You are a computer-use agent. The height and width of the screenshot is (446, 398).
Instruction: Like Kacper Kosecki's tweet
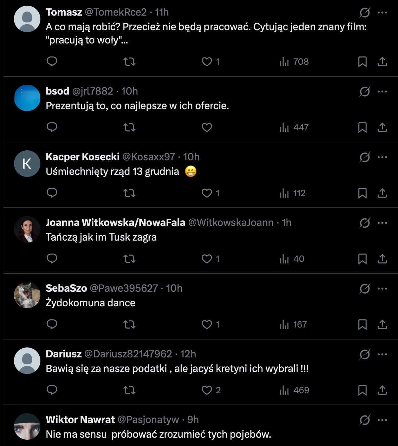pyautogui.click(x=211, y=193)
